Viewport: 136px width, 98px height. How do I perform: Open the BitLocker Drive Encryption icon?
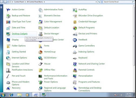coord(75,16)
